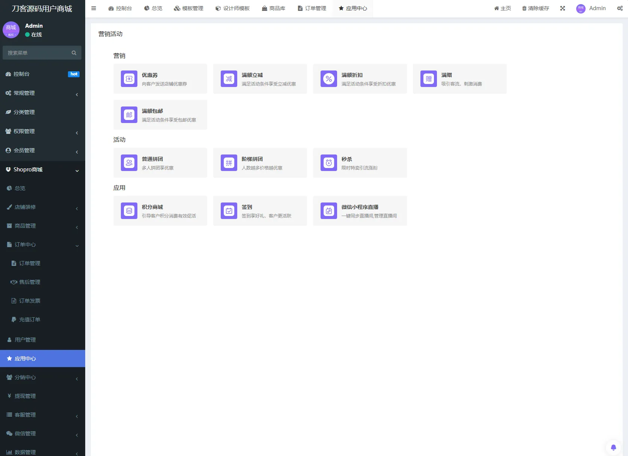Expand the 常规管理 sidebar section

[x=42, y=93]
